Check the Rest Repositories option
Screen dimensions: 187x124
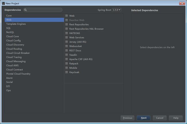pos(67,24)
